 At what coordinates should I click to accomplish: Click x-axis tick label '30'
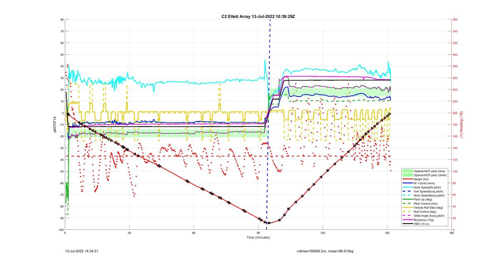(129, 233)
